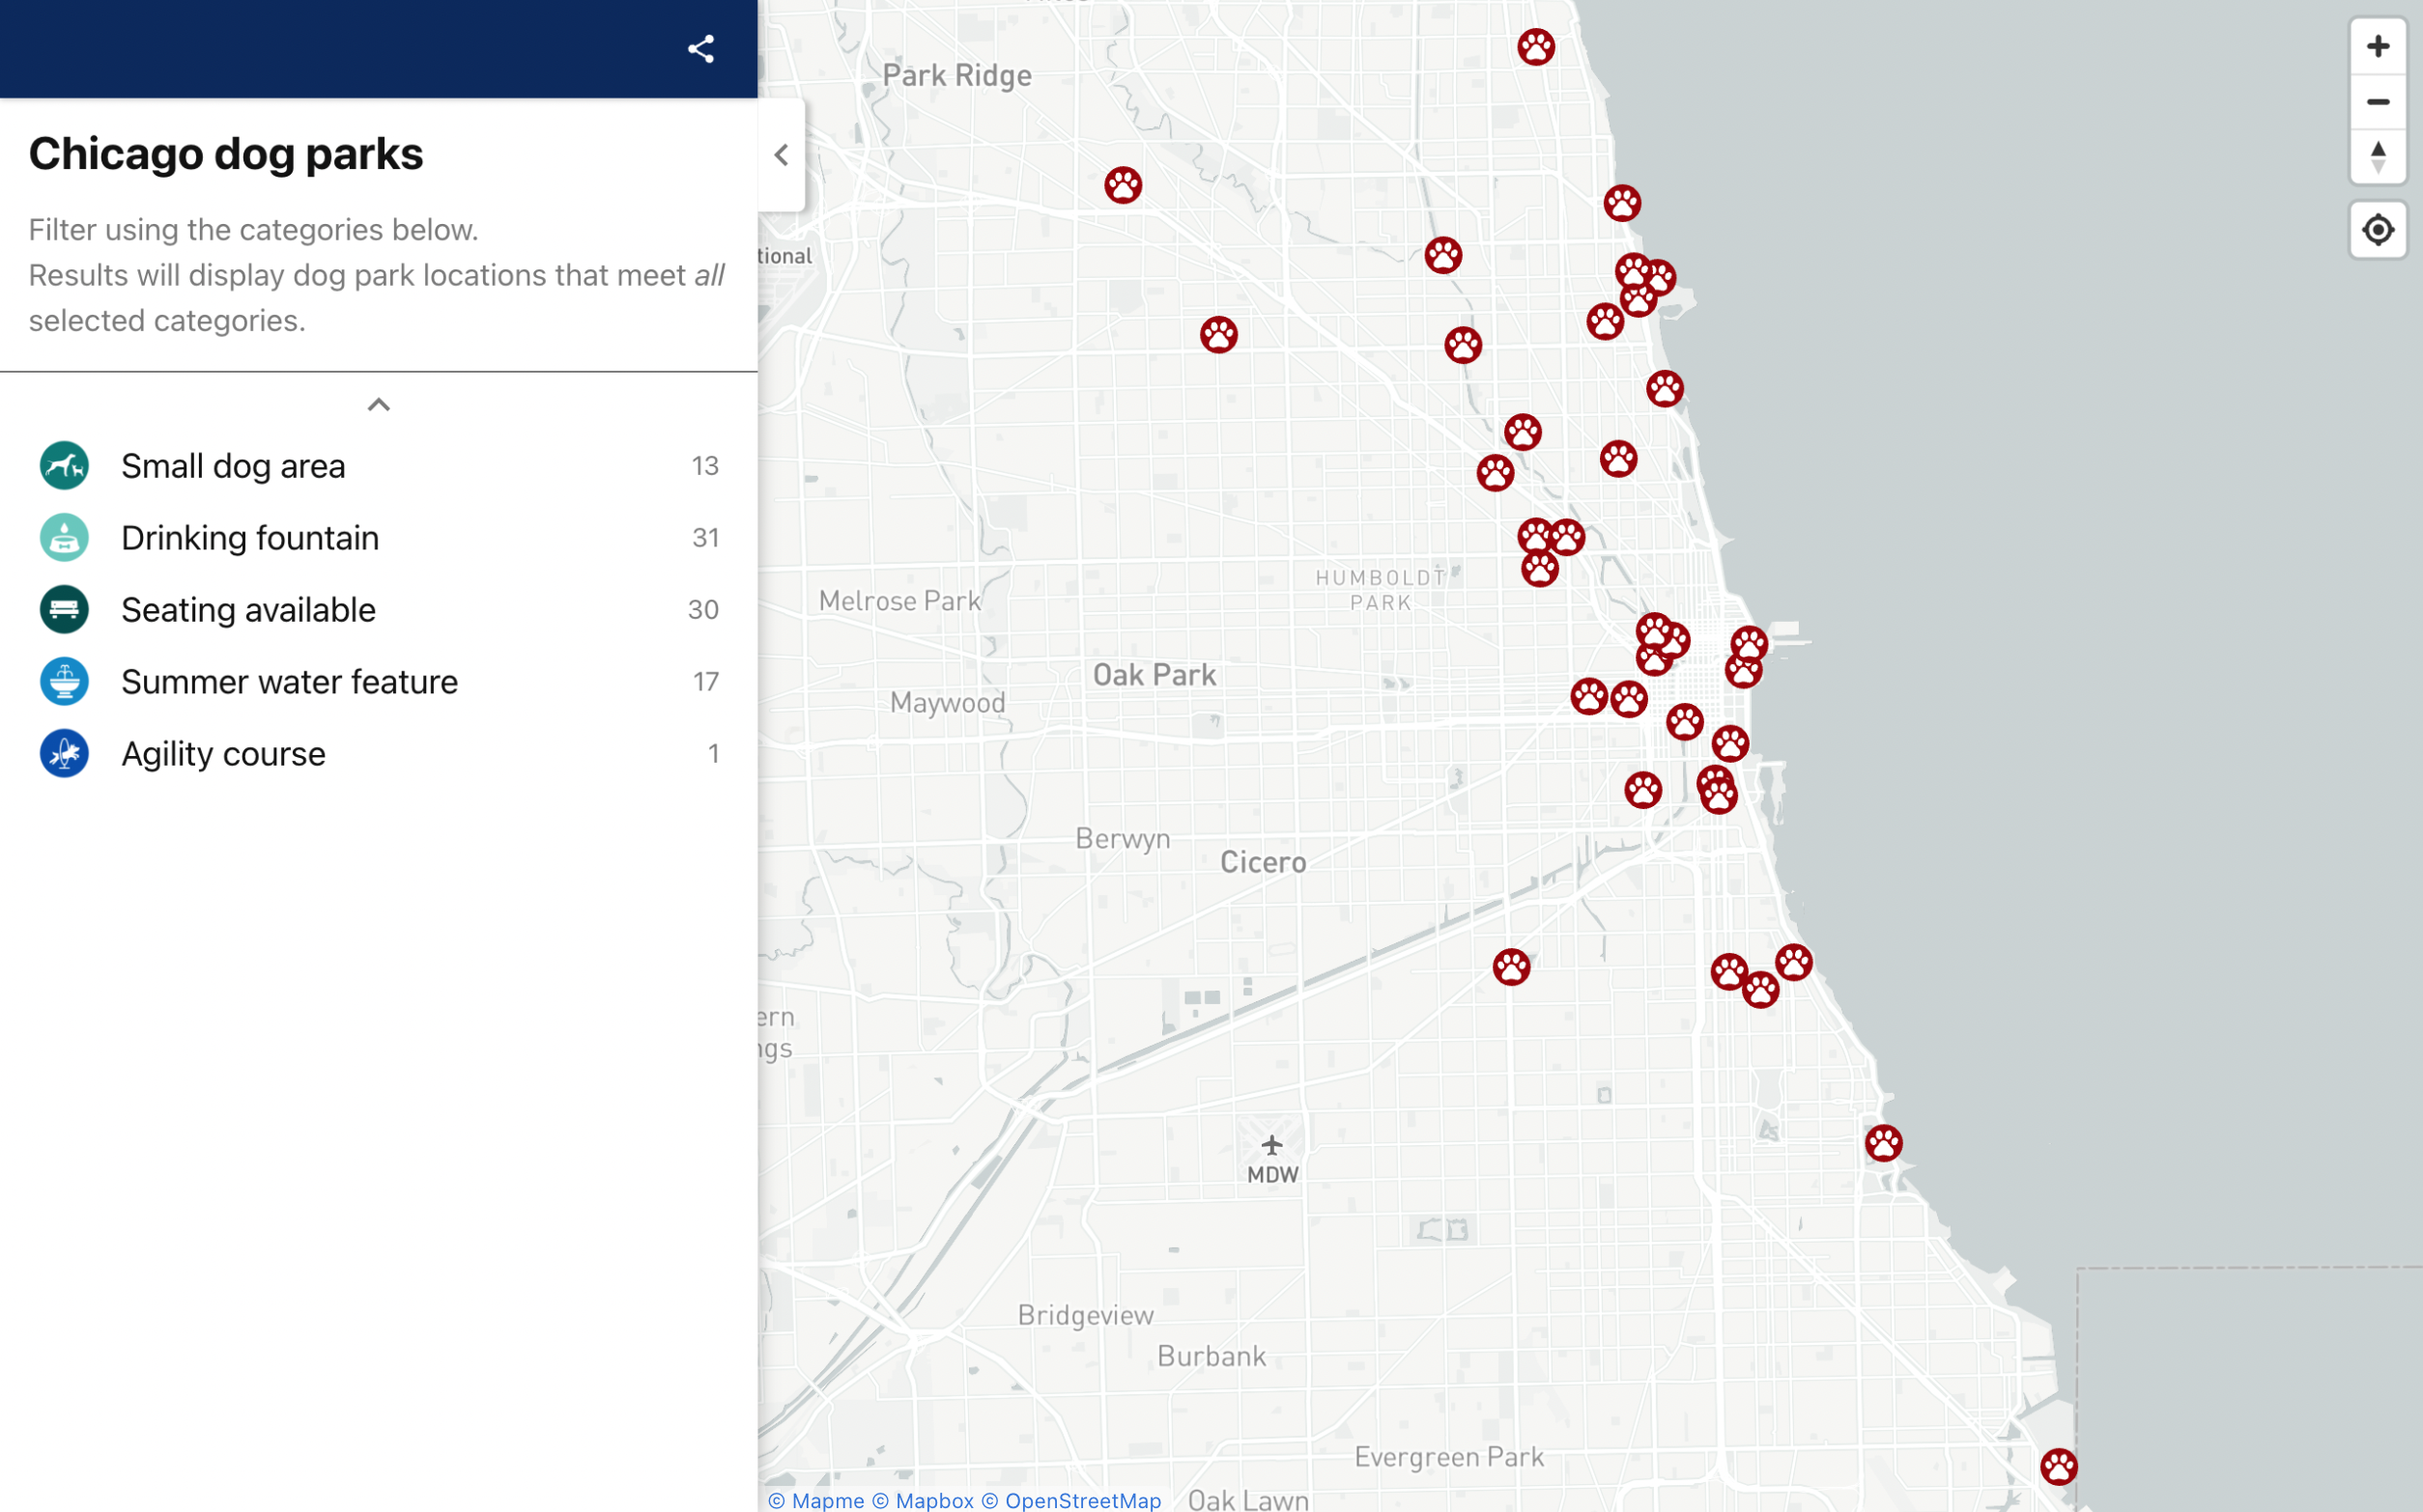The height and width of the screenshot is (1512, 2423).
Task: Select the Agility course category
Action: 223,754
